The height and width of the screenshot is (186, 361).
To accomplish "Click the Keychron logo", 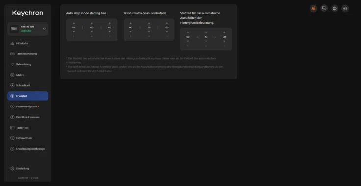I will (x=27, y=13).
